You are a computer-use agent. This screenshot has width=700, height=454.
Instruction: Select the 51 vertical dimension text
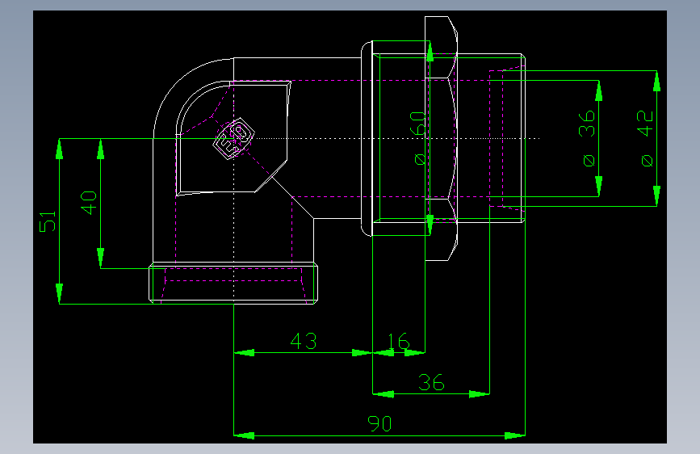[48, 221]
